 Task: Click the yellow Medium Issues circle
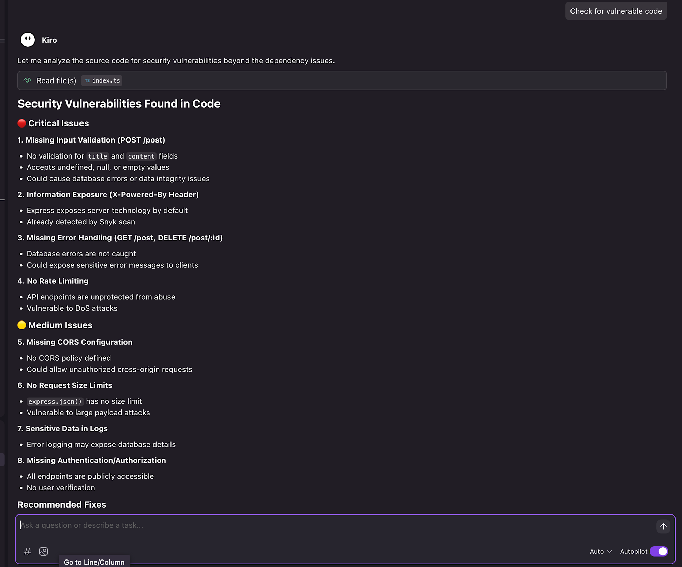click(22, 325)
